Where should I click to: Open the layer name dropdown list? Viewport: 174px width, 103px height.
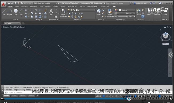coord(86,10)
